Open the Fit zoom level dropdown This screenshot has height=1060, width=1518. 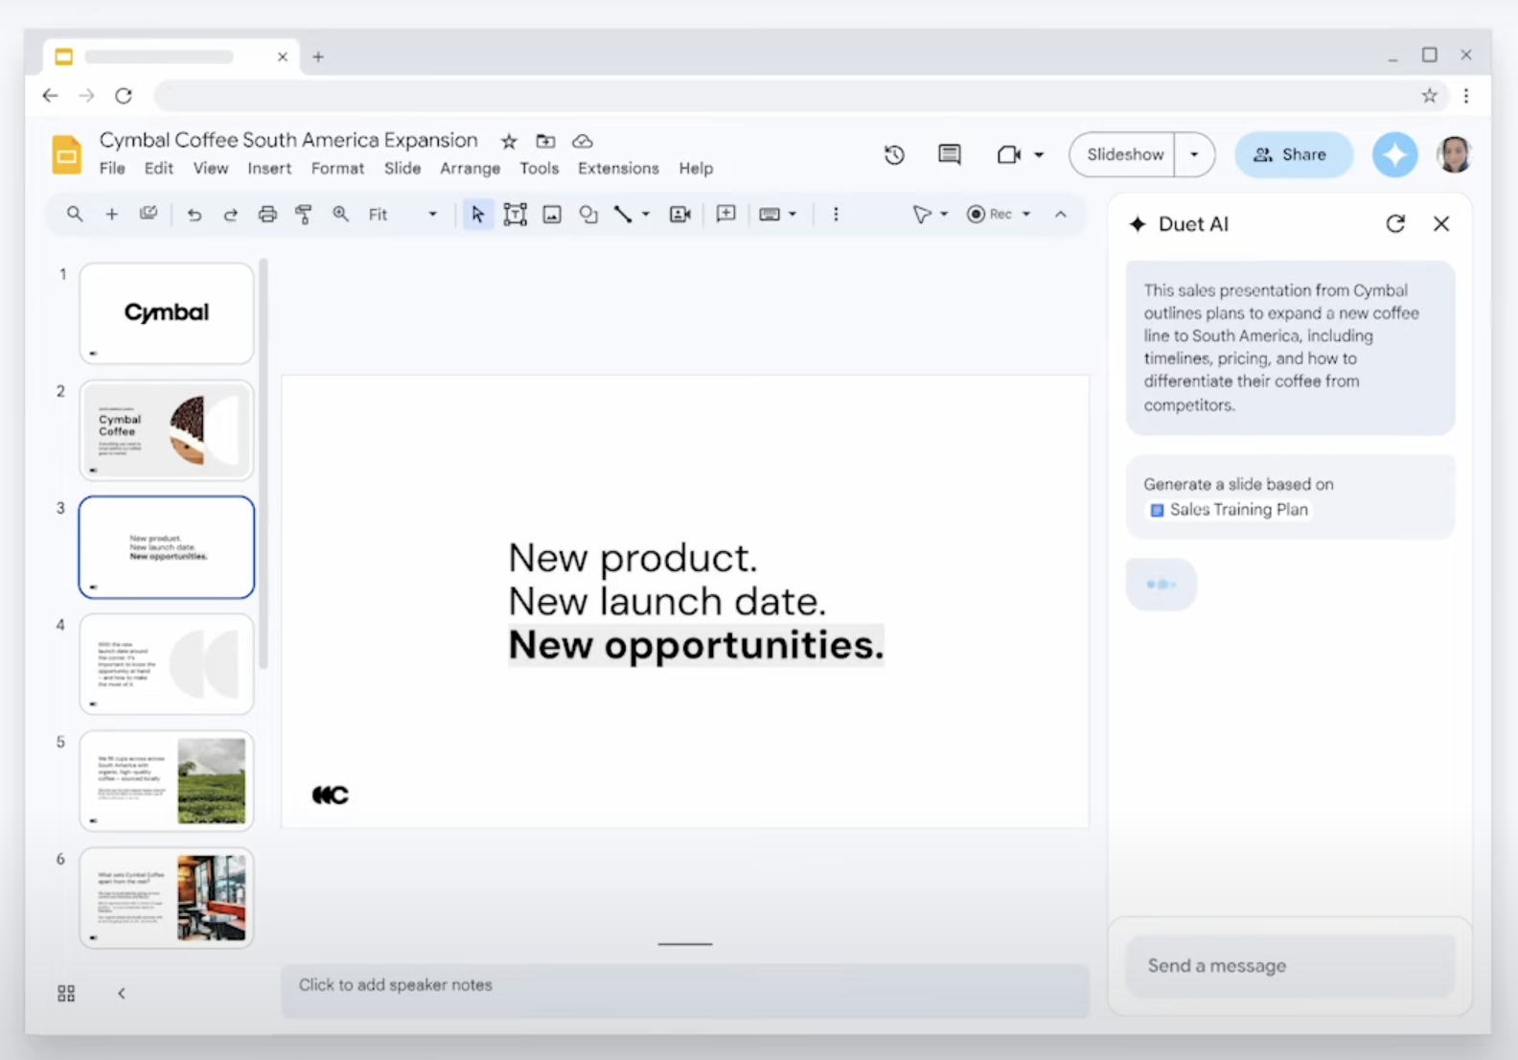pyautogui.click(x=402, y=215)
